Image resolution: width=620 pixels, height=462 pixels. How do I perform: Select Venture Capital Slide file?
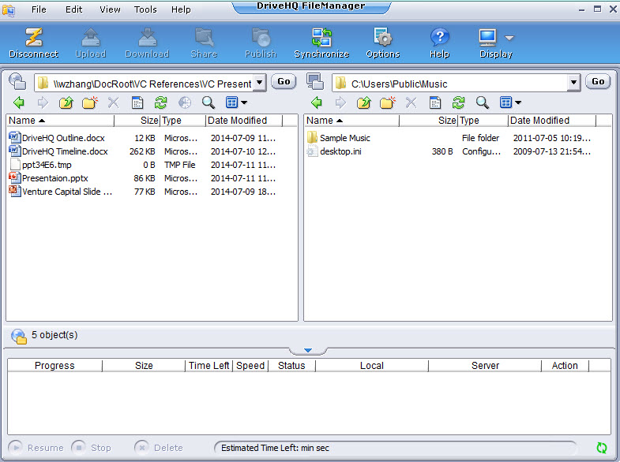click(x=67, y=192)
